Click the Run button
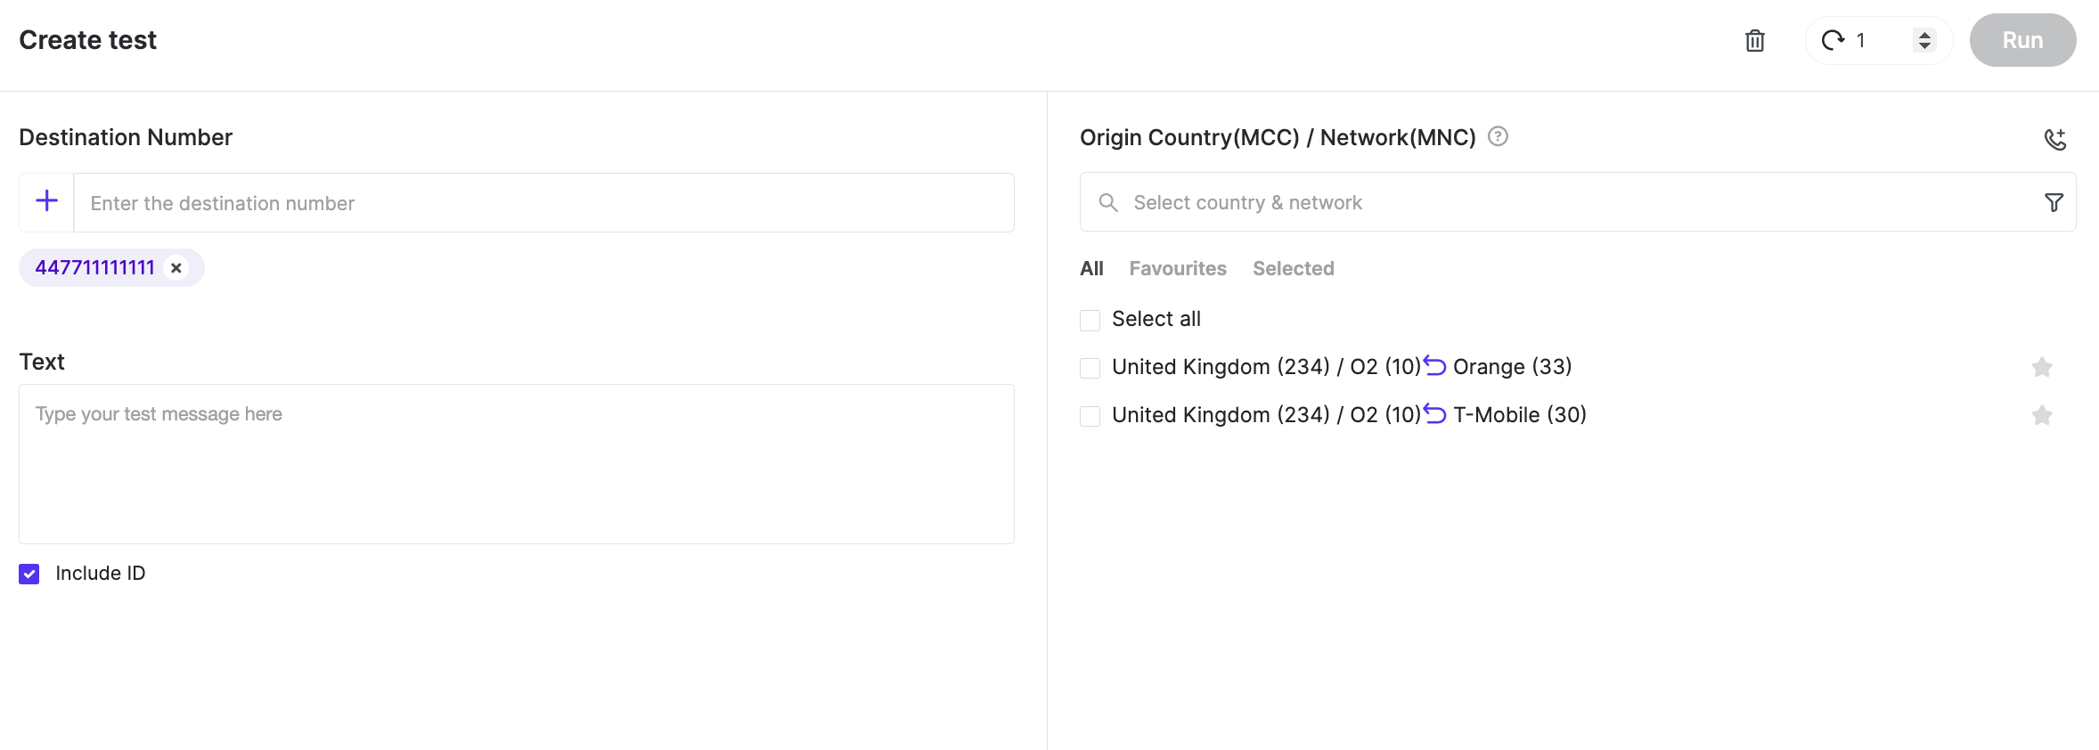 [2022, 40]
